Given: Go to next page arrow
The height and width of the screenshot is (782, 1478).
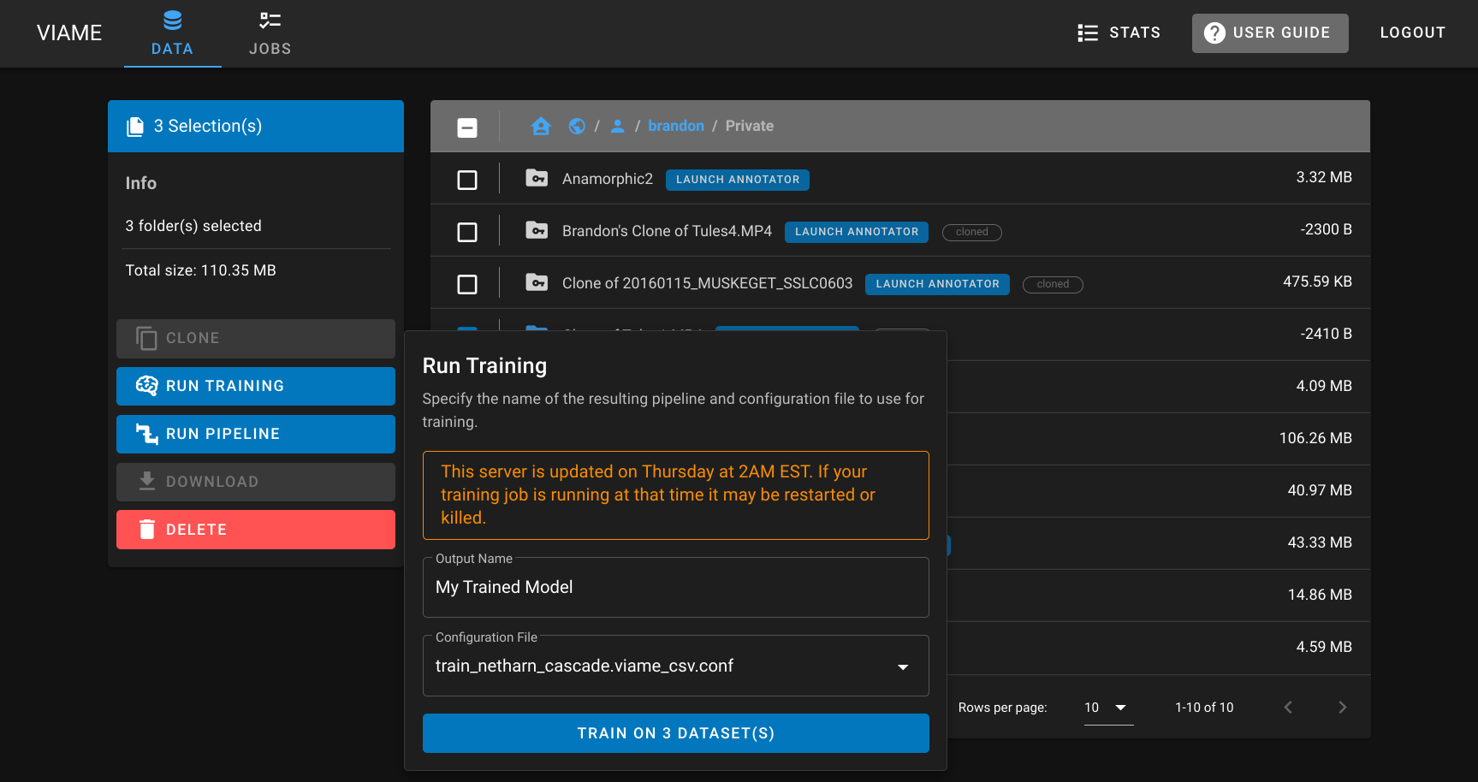Looking at the screenshot, I should pos(1342,707).
